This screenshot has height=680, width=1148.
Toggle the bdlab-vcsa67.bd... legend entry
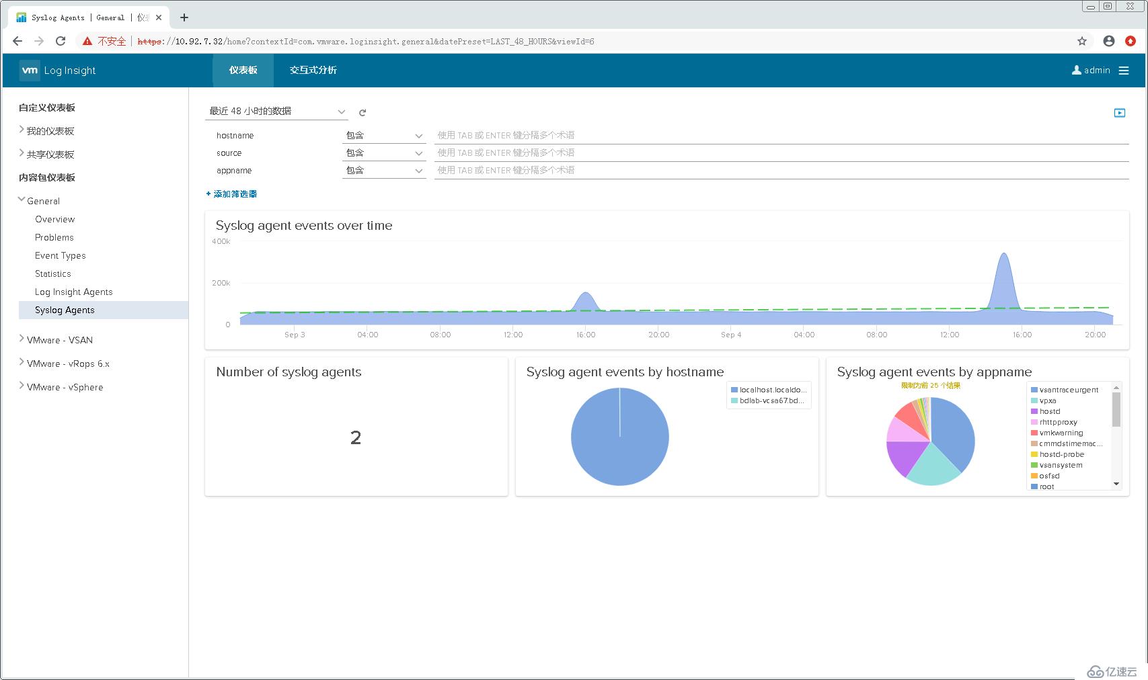[x=768, y=400]
